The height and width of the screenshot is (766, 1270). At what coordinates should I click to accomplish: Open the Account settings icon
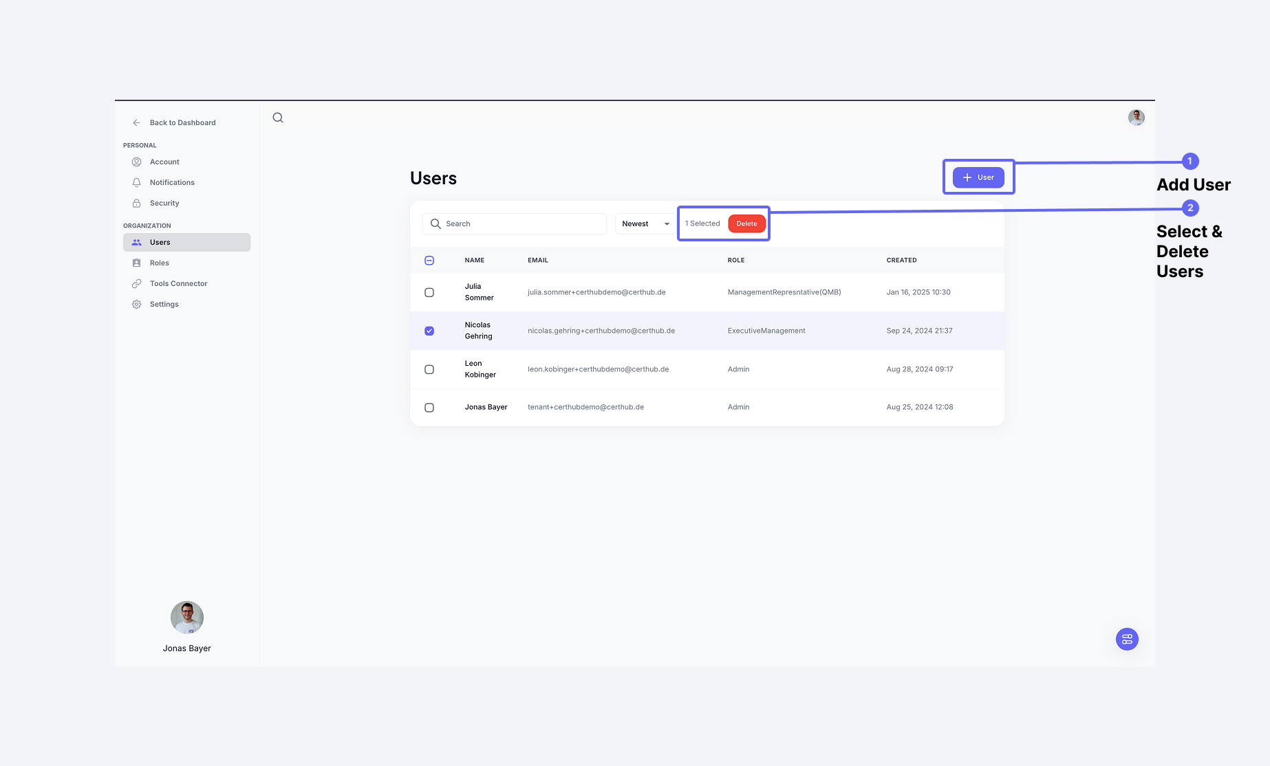136,162
